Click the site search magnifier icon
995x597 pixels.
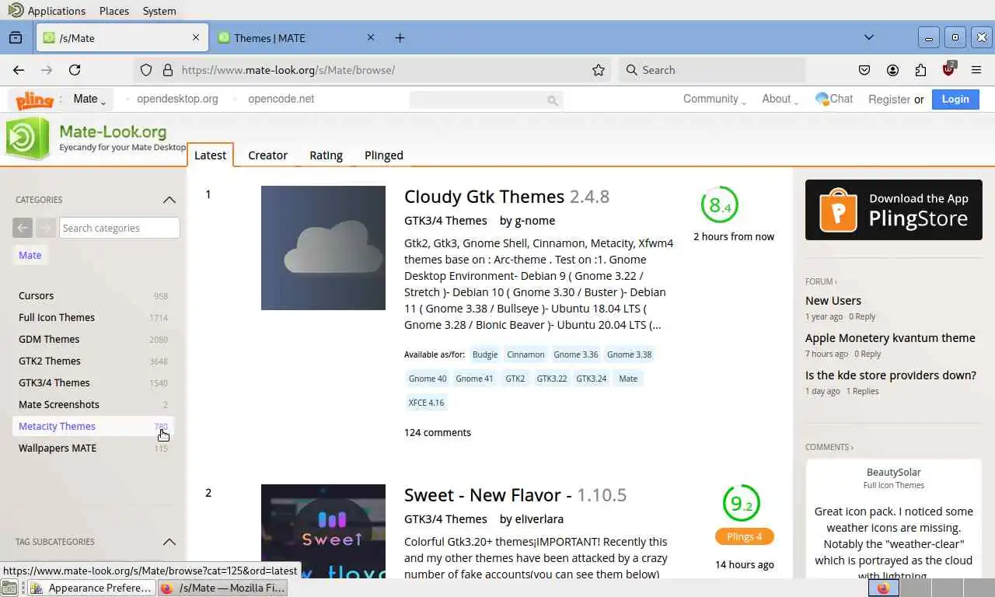pyautogui.click(x=553, y=100)
